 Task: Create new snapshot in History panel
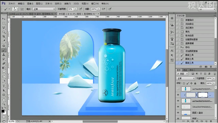[206, 67]
